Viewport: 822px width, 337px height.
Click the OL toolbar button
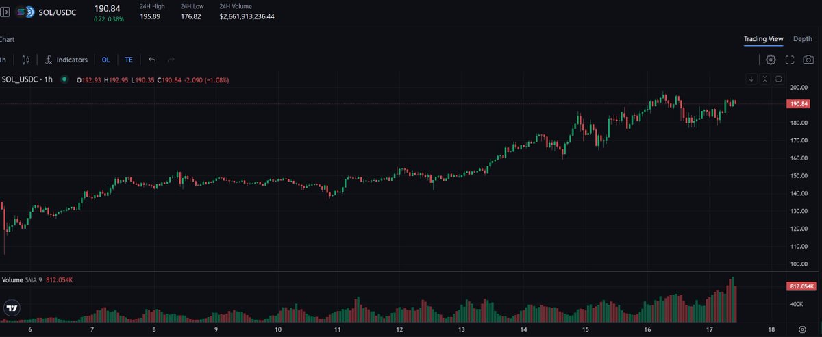105,60
